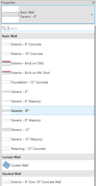Click the Foundation - 12" Concrete preview icon
Screen dimensions: 96x186
pyautogui.click(x=6, y=82)
